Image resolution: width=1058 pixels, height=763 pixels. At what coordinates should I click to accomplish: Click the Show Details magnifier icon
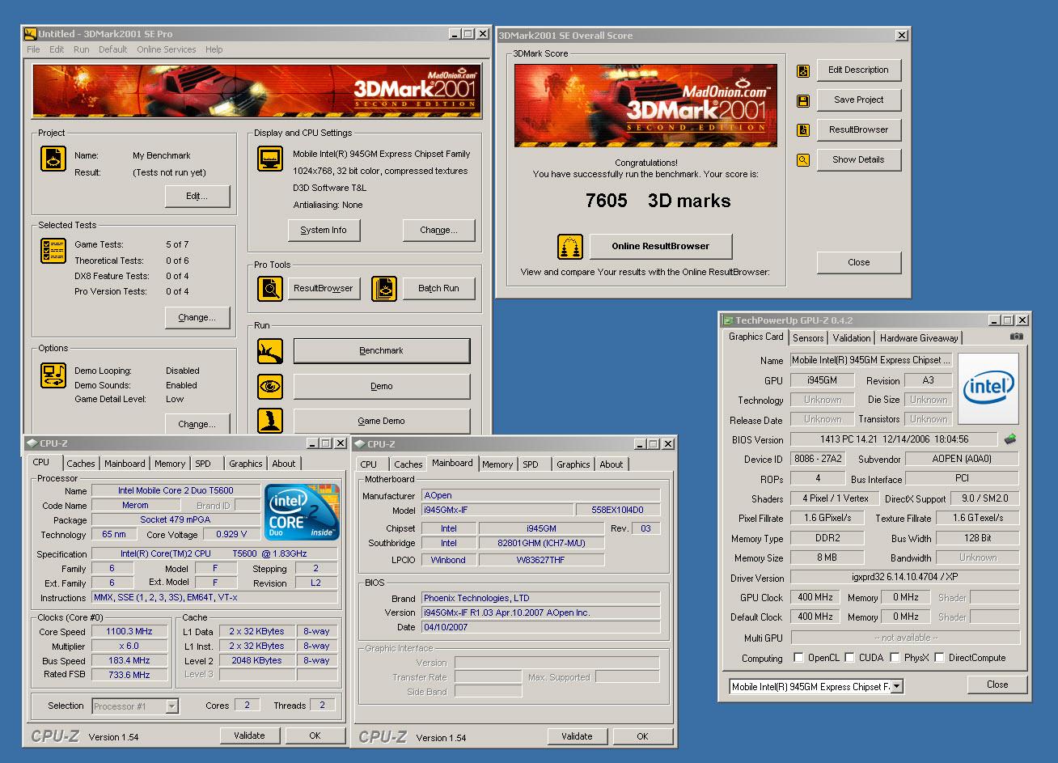coord(803,160)
